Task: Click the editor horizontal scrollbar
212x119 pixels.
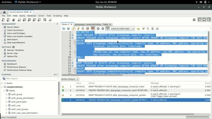Action: click(92, 75)
